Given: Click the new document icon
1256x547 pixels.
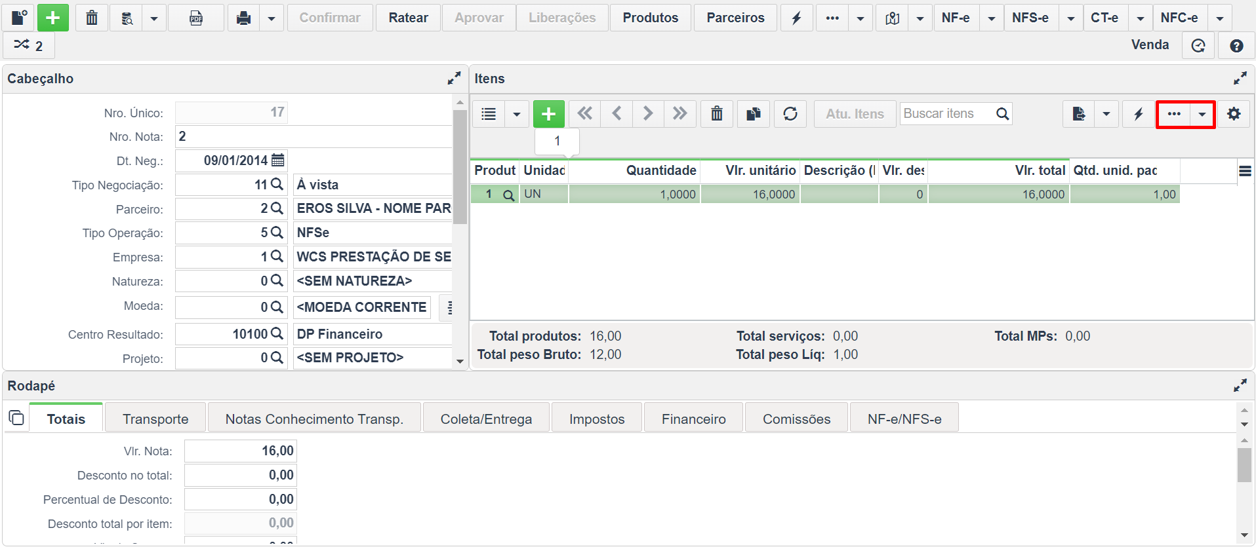Looking at the screenshot, I should click(18, 18).
